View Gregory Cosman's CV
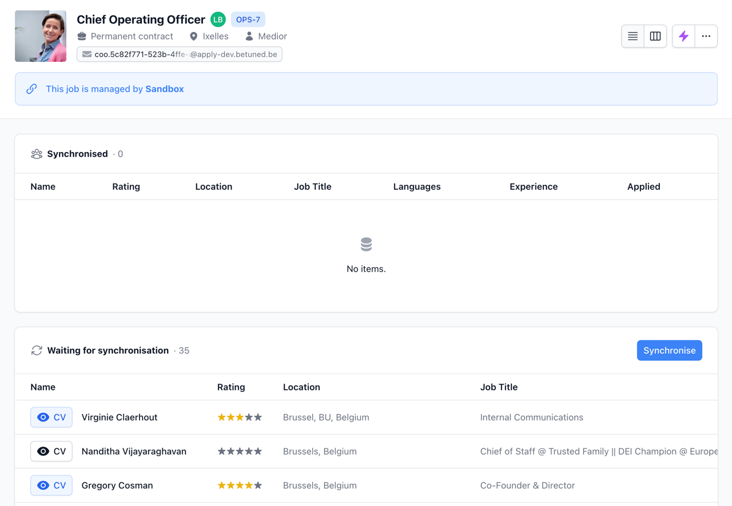This screenshot has height=506, width=732. click(51, 485)
